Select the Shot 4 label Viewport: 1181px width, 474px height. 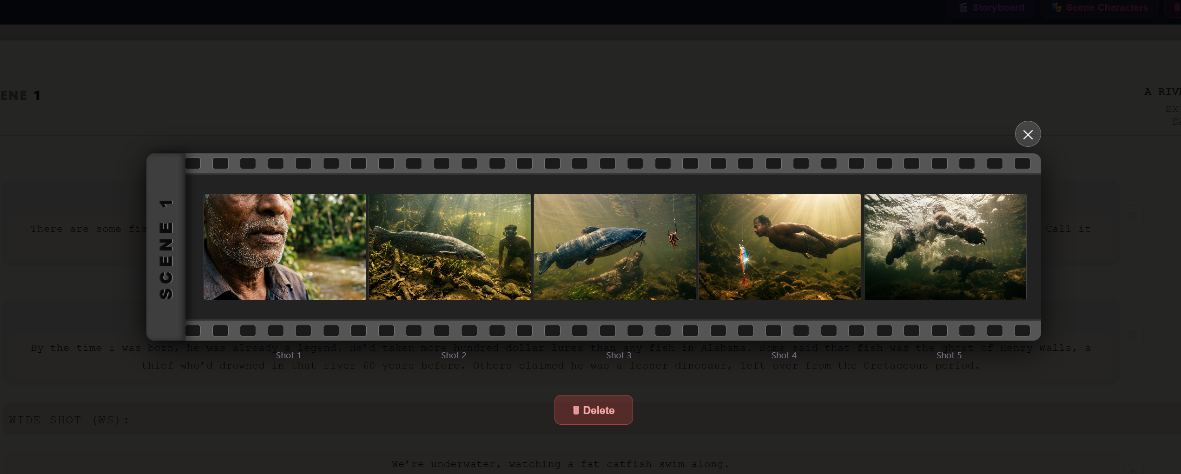(784, 355)
